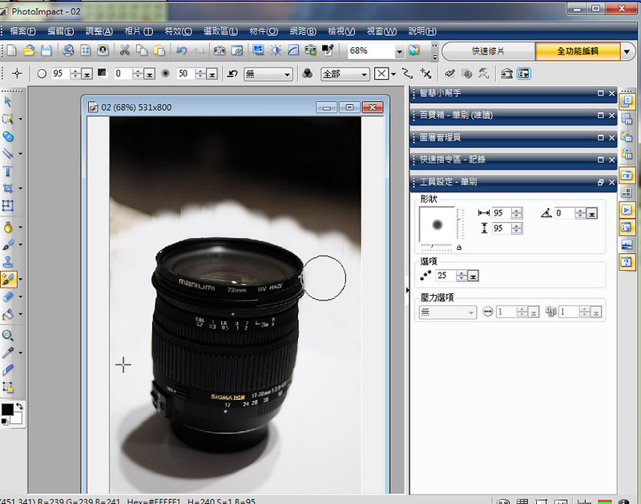Click the transparency 0 input in attribute bar
641x504 pixels.
click(123, 74)
